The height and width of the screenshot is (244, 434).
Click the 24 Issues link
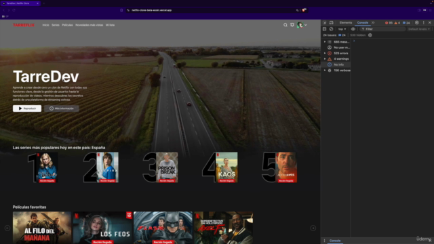point(334,35)
